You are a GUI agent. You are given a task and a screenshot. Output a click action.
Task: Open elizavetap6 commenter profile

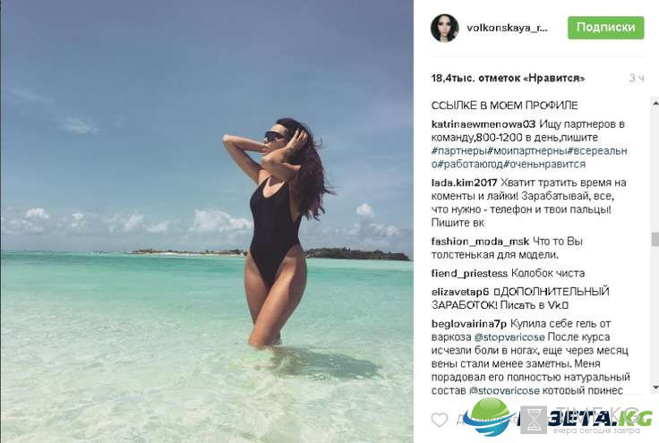(x=460, y=292)
